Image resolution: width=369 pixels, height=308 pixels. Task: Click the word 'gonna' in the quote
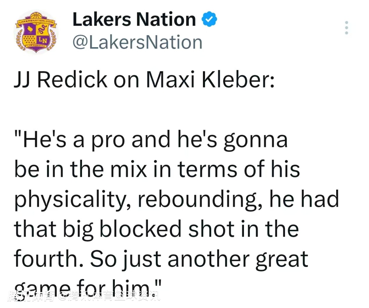[255, 139]
